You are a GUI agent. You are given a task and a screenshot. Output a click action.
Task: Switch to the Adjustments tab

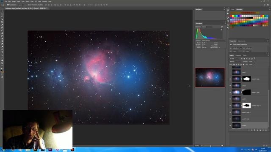click(241, 41)
